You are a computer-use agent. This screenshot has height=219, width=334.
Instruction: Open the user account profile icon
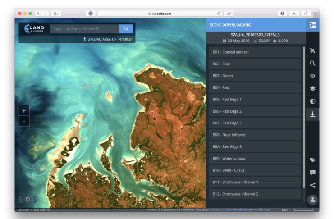(312, 199)
